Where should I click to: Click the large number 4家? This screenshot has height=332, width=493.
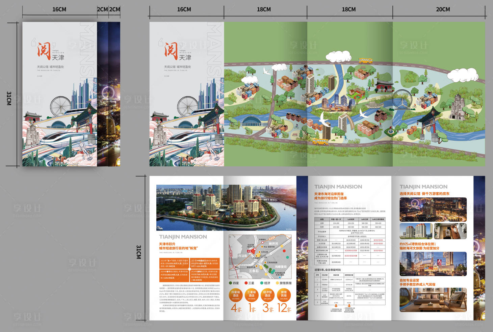click(x=236, y=308)
